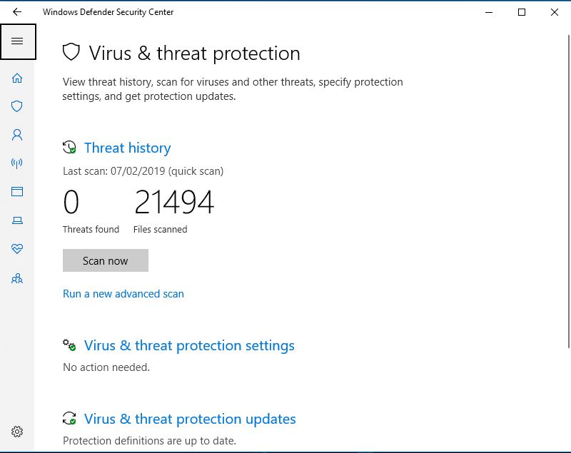Maximize the Windows Defender window

522,12
